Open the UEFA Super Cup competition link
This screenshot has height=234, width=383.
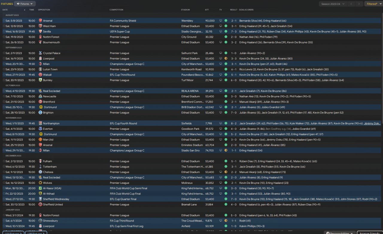pyautogui.click(x=120, y=31)
